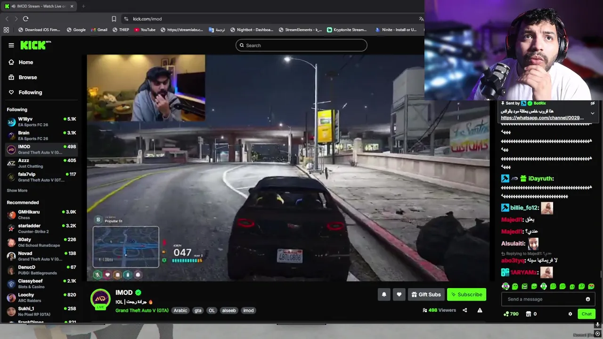
Task: Open the pinned WhatsApp channel link
Action: (x=542, y=118)
